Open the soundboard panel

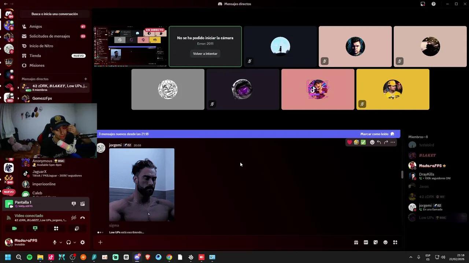[x=77, y=228]
